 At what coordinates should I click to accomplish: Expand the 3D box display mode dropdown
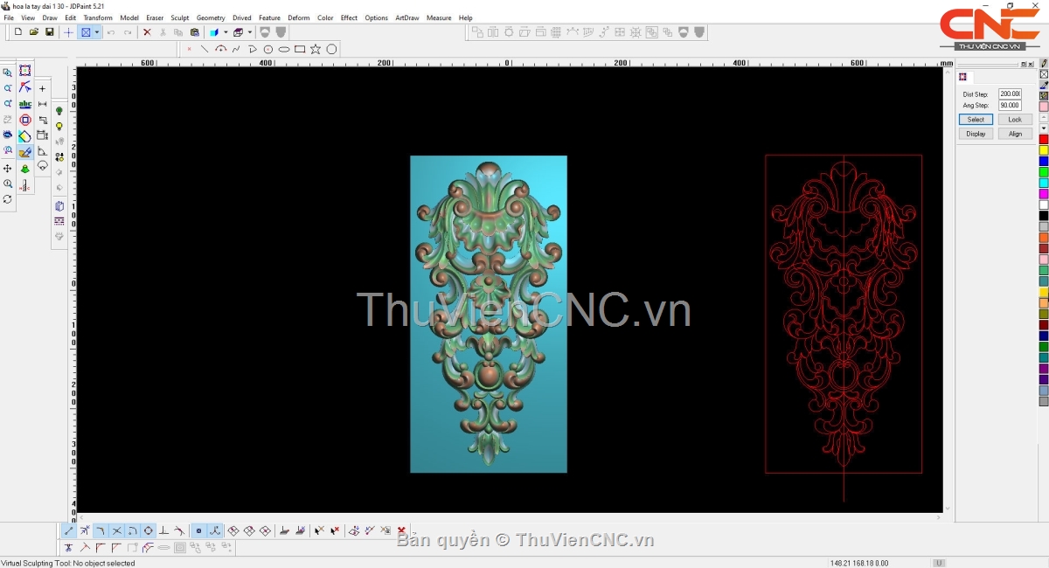pyautogui.click(x=249, y=32)
